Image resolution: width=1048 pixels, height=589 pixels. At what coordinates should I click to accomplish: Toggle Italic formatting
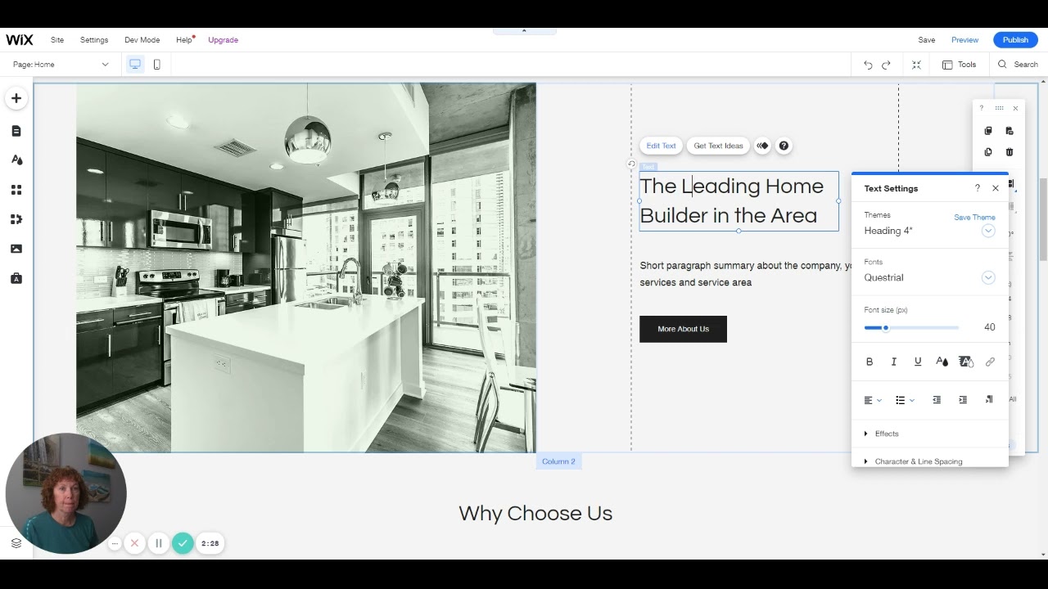(893, 362)
